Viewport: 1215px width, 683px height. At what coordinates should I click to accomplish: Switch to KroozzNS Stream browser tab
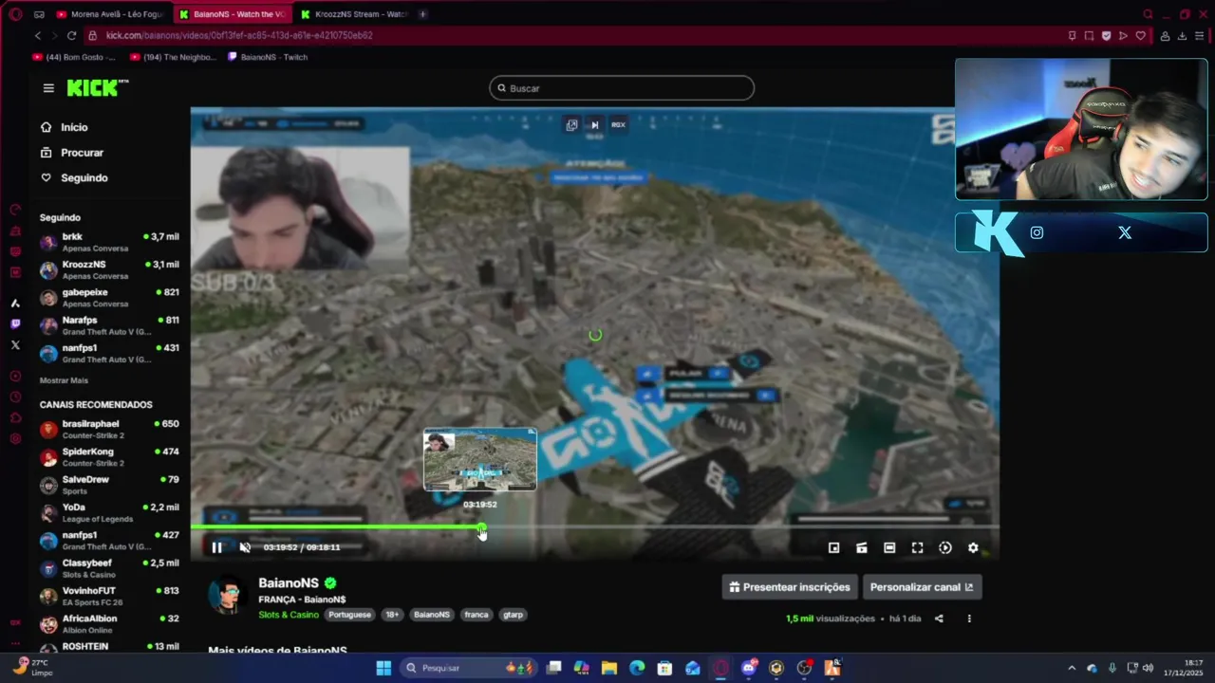[x=353, y=14]
